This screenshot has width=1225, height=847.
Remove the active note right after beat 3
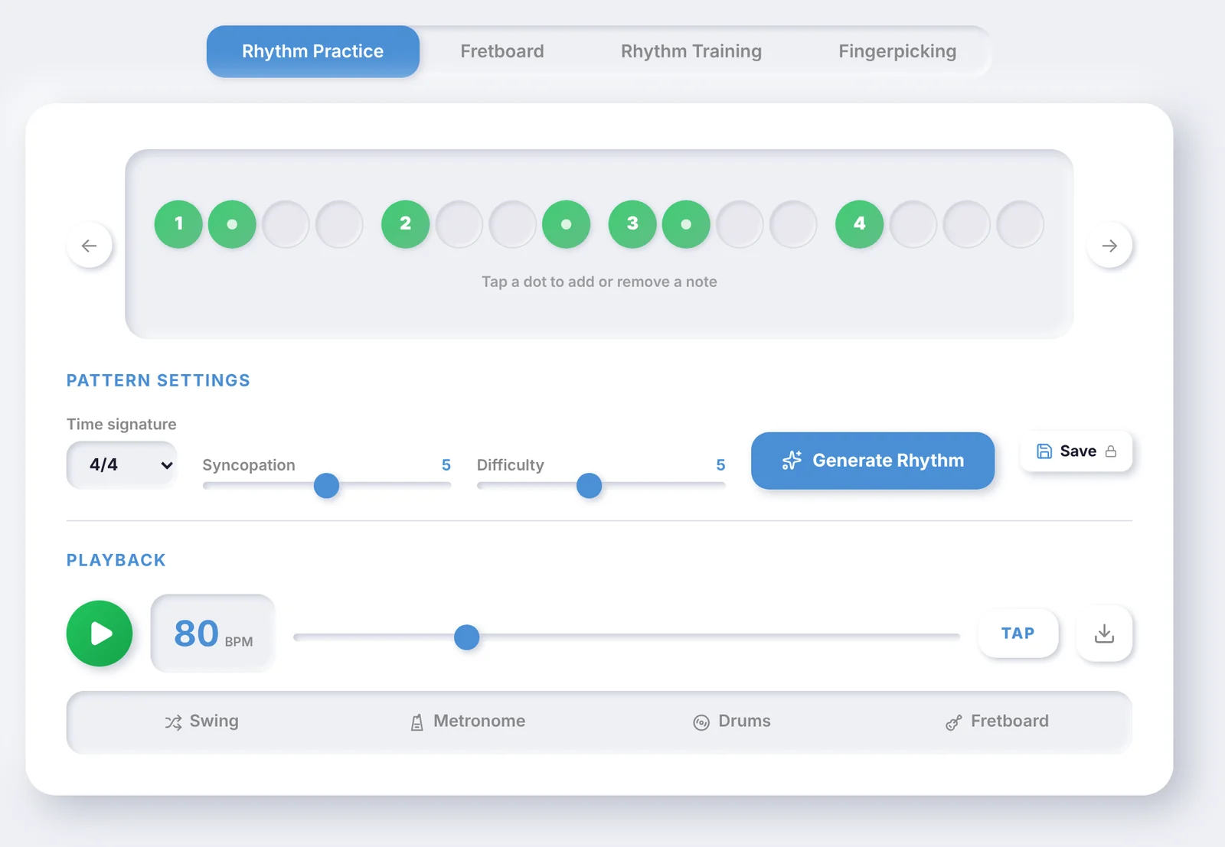coord(686,224)
